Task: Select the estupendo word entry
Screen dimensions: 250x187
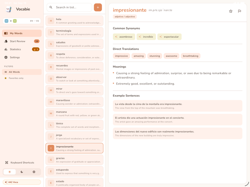Action: tap(74, 171)
